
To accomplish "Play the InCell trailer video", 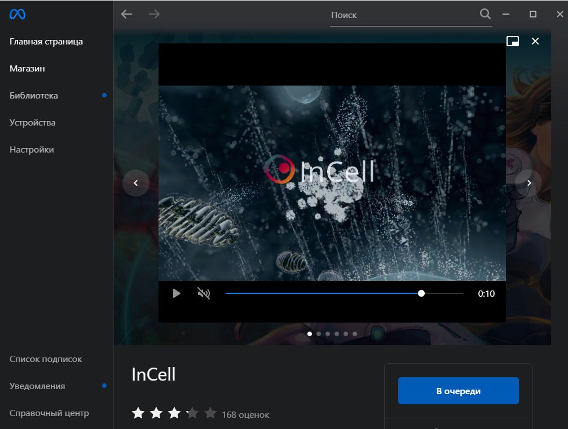I will pos(177,293).
